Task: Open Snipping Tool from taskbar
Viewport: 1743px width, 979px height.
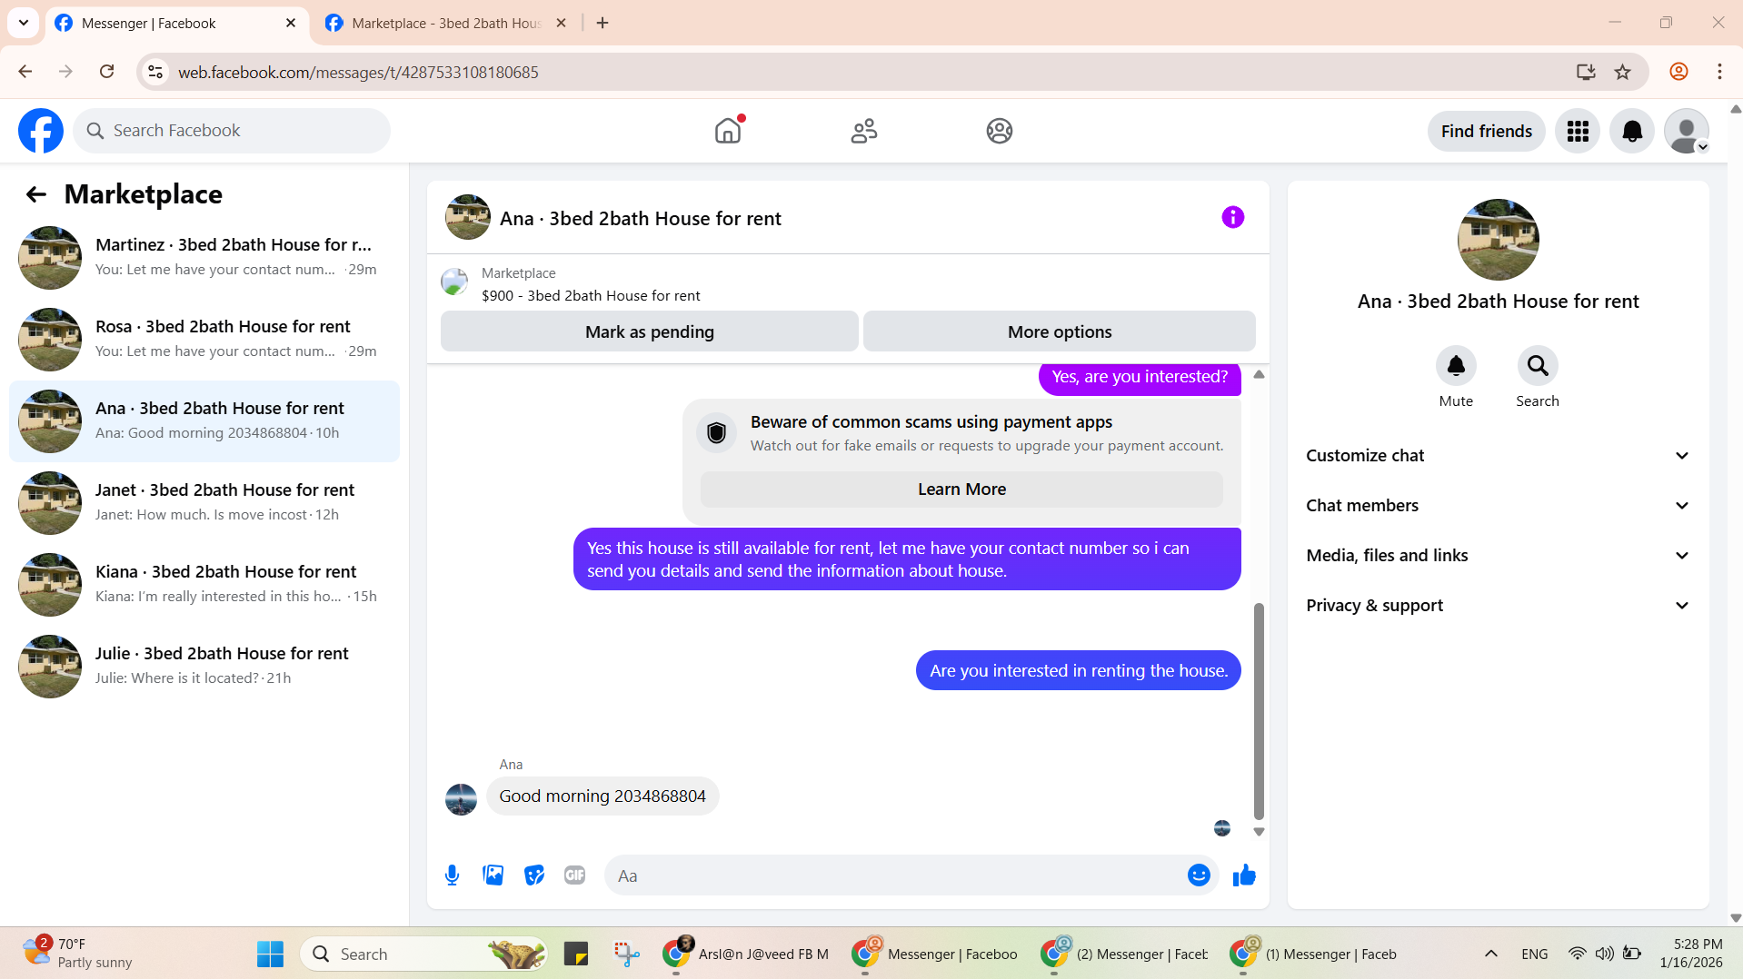Action: point(627,954)
